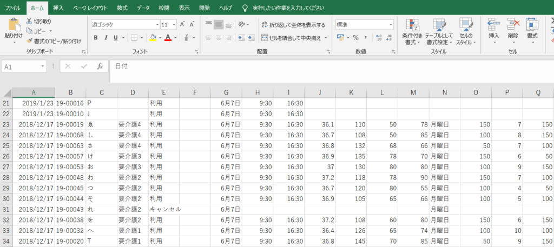Expand borders dropdown arrow
The width and height of the screenshot is (554, 247).
pyautogui.click(x=142, y=37)
